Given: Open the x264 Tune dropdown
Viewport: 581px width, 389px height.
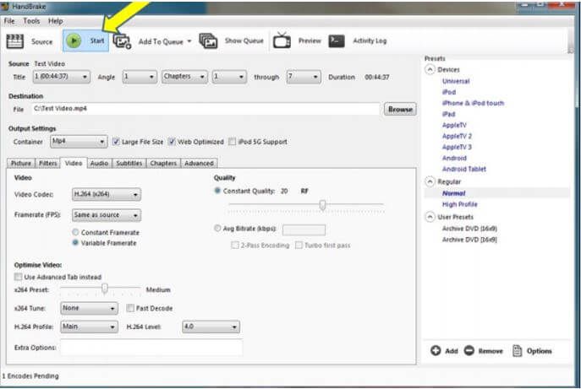Looking at the screenshot, I should pos(89,308).
